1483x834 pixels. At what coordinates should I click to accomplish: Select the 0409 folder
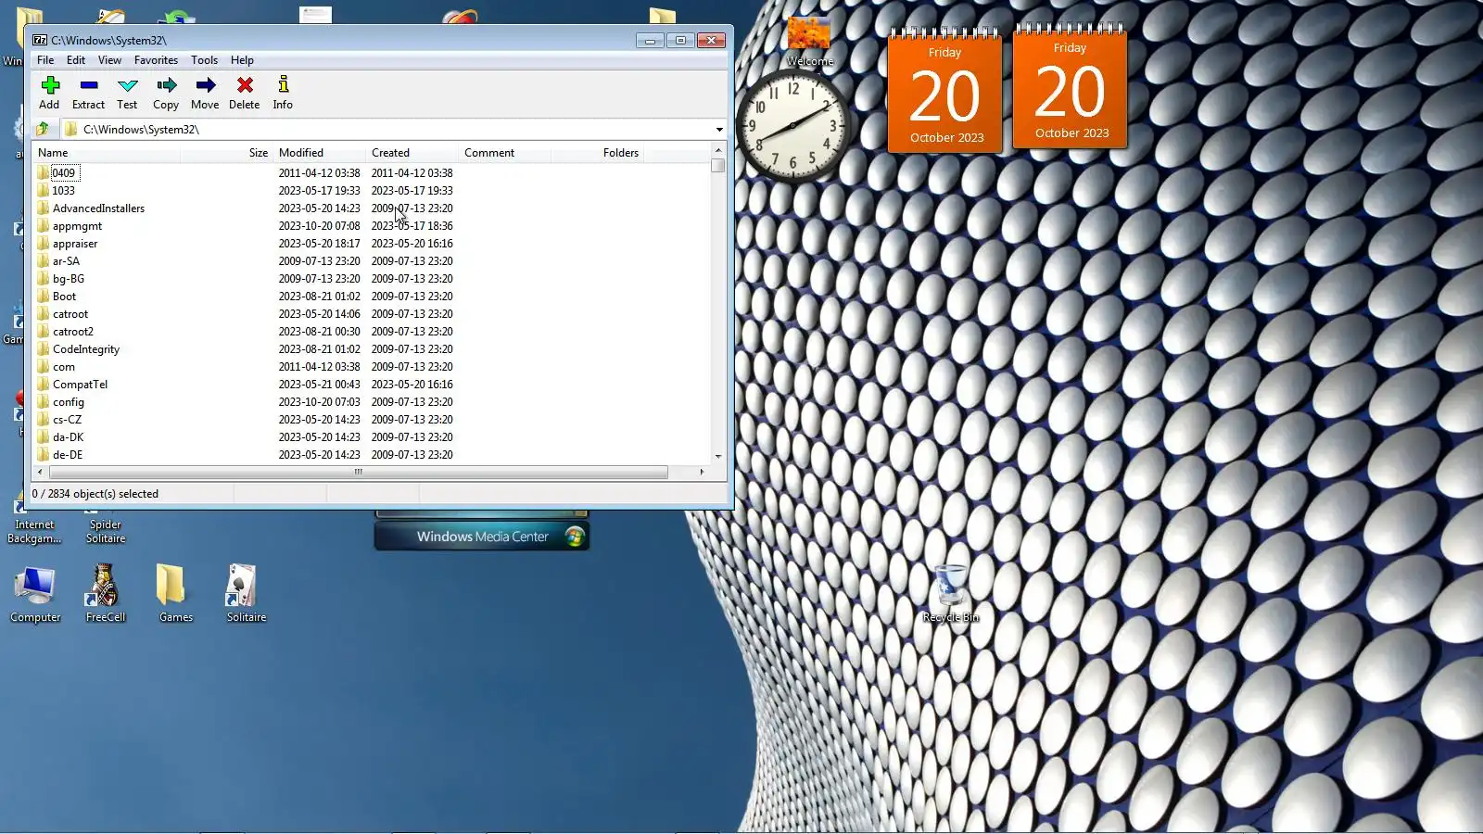(64, 173)
